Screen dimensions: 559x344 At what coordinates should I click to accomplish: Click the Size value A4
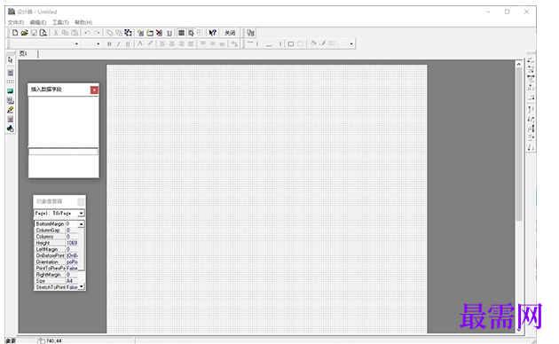click(x=69, y=281)
